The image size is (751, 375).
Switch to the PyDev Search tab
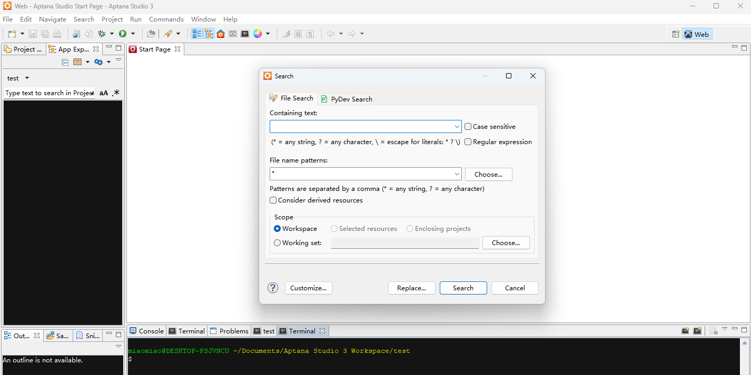pos(347,99)
